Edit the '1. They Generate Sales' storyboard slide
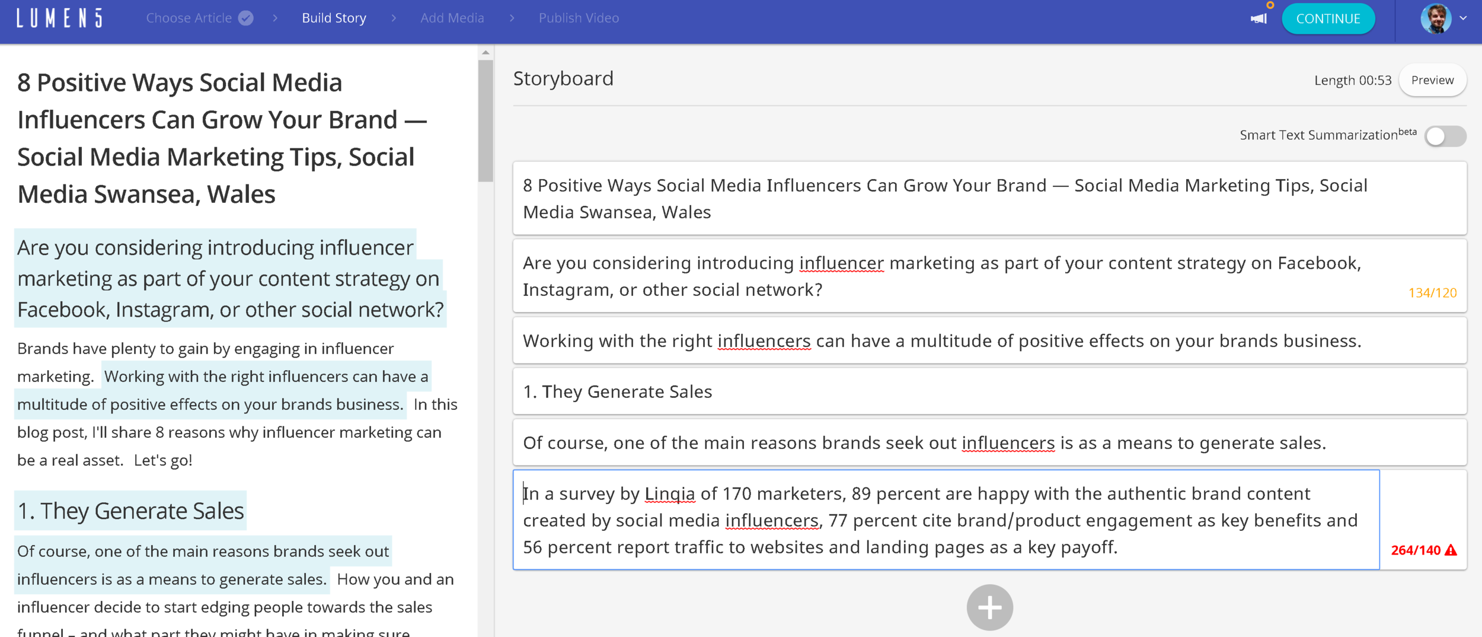Image resolution: width=1482 pixels, height=637 pixels. point(989,392)
